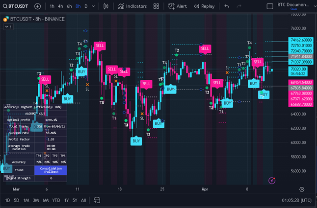Expand the timeframe intervals dropdown arrow

93,6
